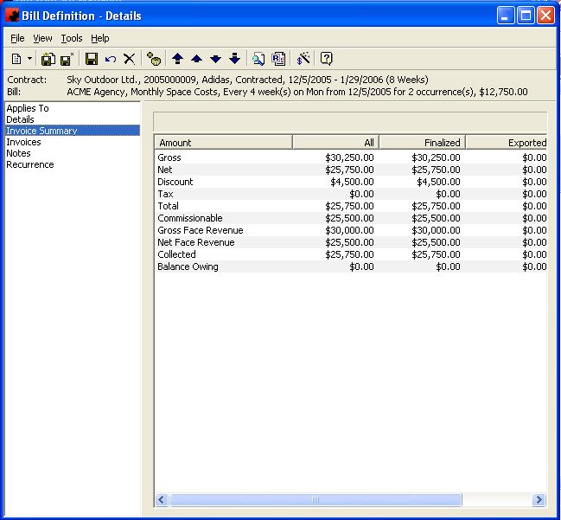
Task: Click the horizontal scrollbar right arrow
Action: click(x=539, y=499)
